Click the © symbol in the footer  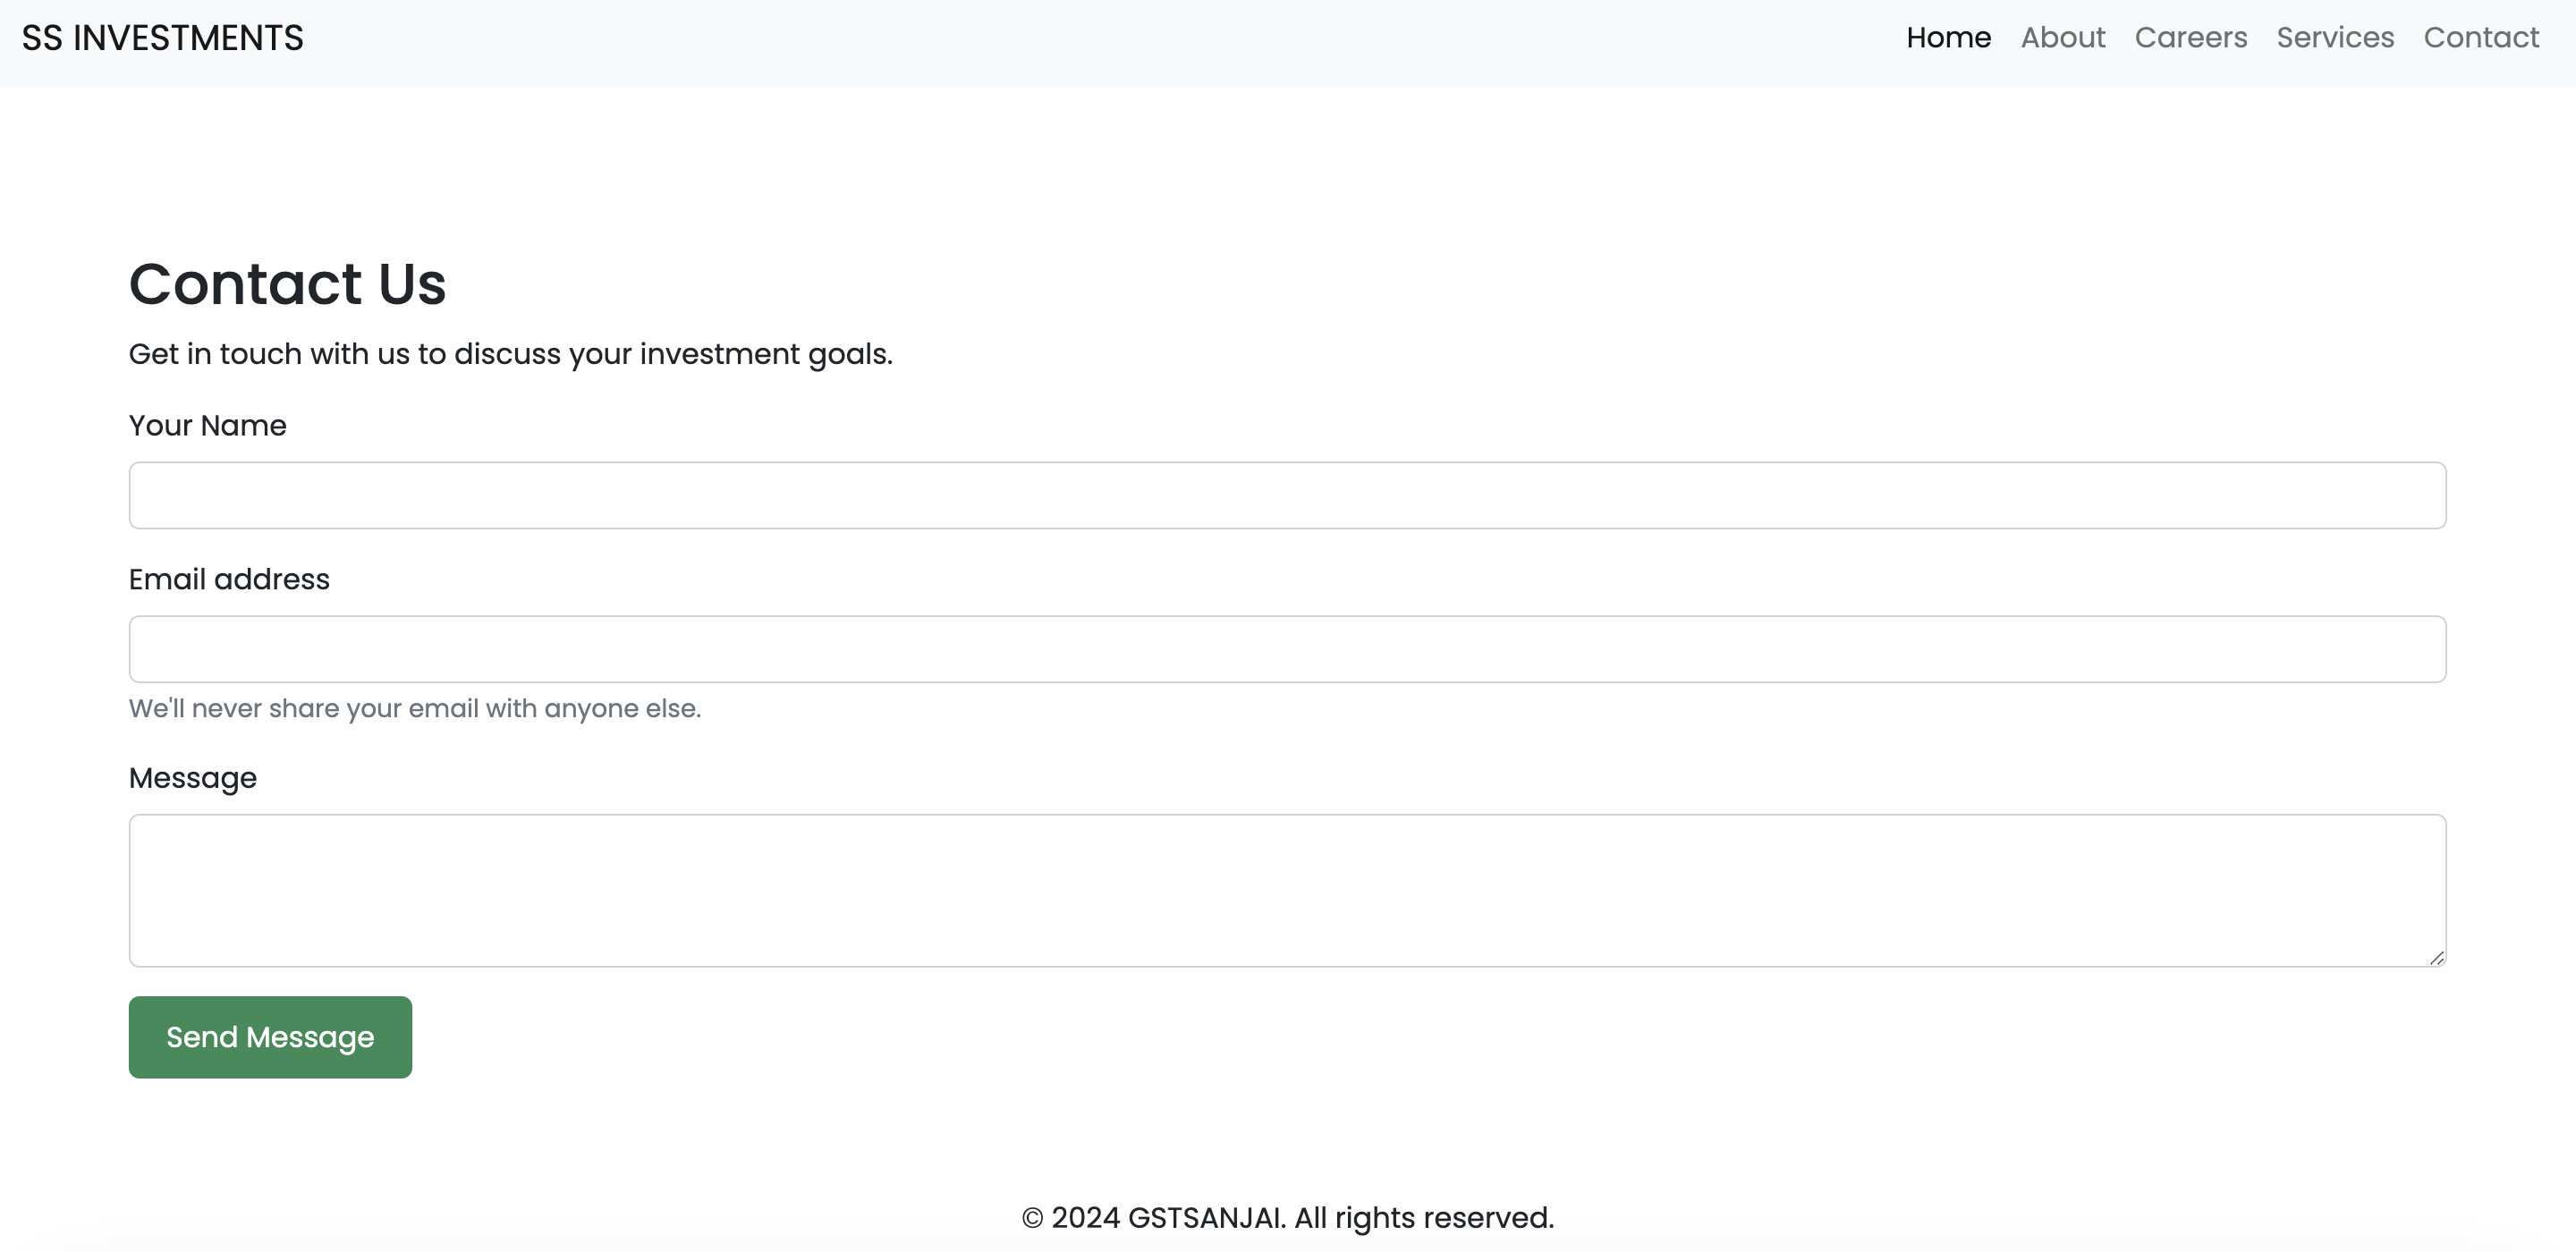(x=1032, y=1218)
